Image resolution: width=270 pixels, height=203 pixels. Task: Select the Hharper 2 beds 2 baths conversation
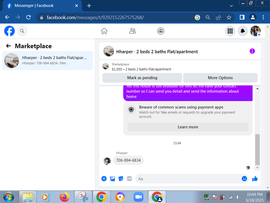(48, 61)
